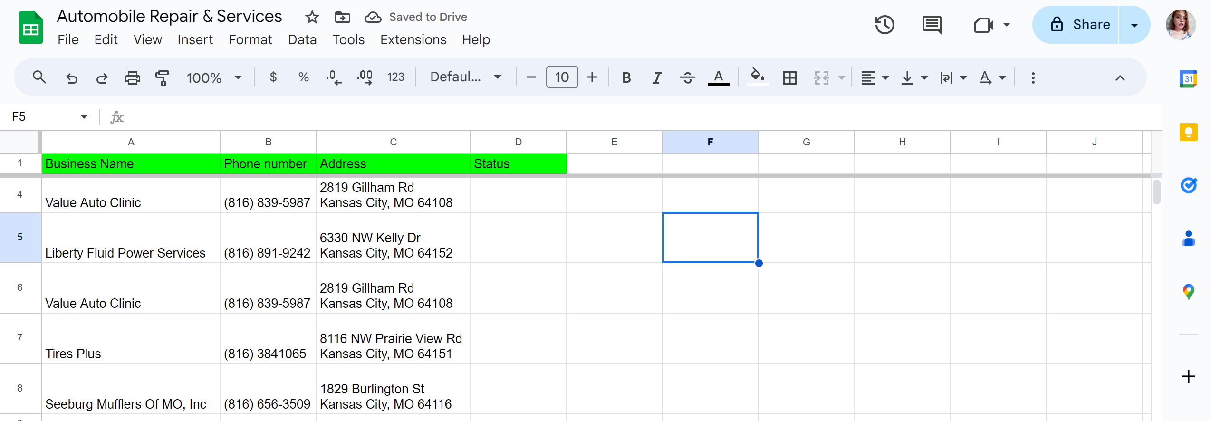This screenshot has width=1211, height=421.
Task: Open the Edit menu
Action: [x=106, y=40]
